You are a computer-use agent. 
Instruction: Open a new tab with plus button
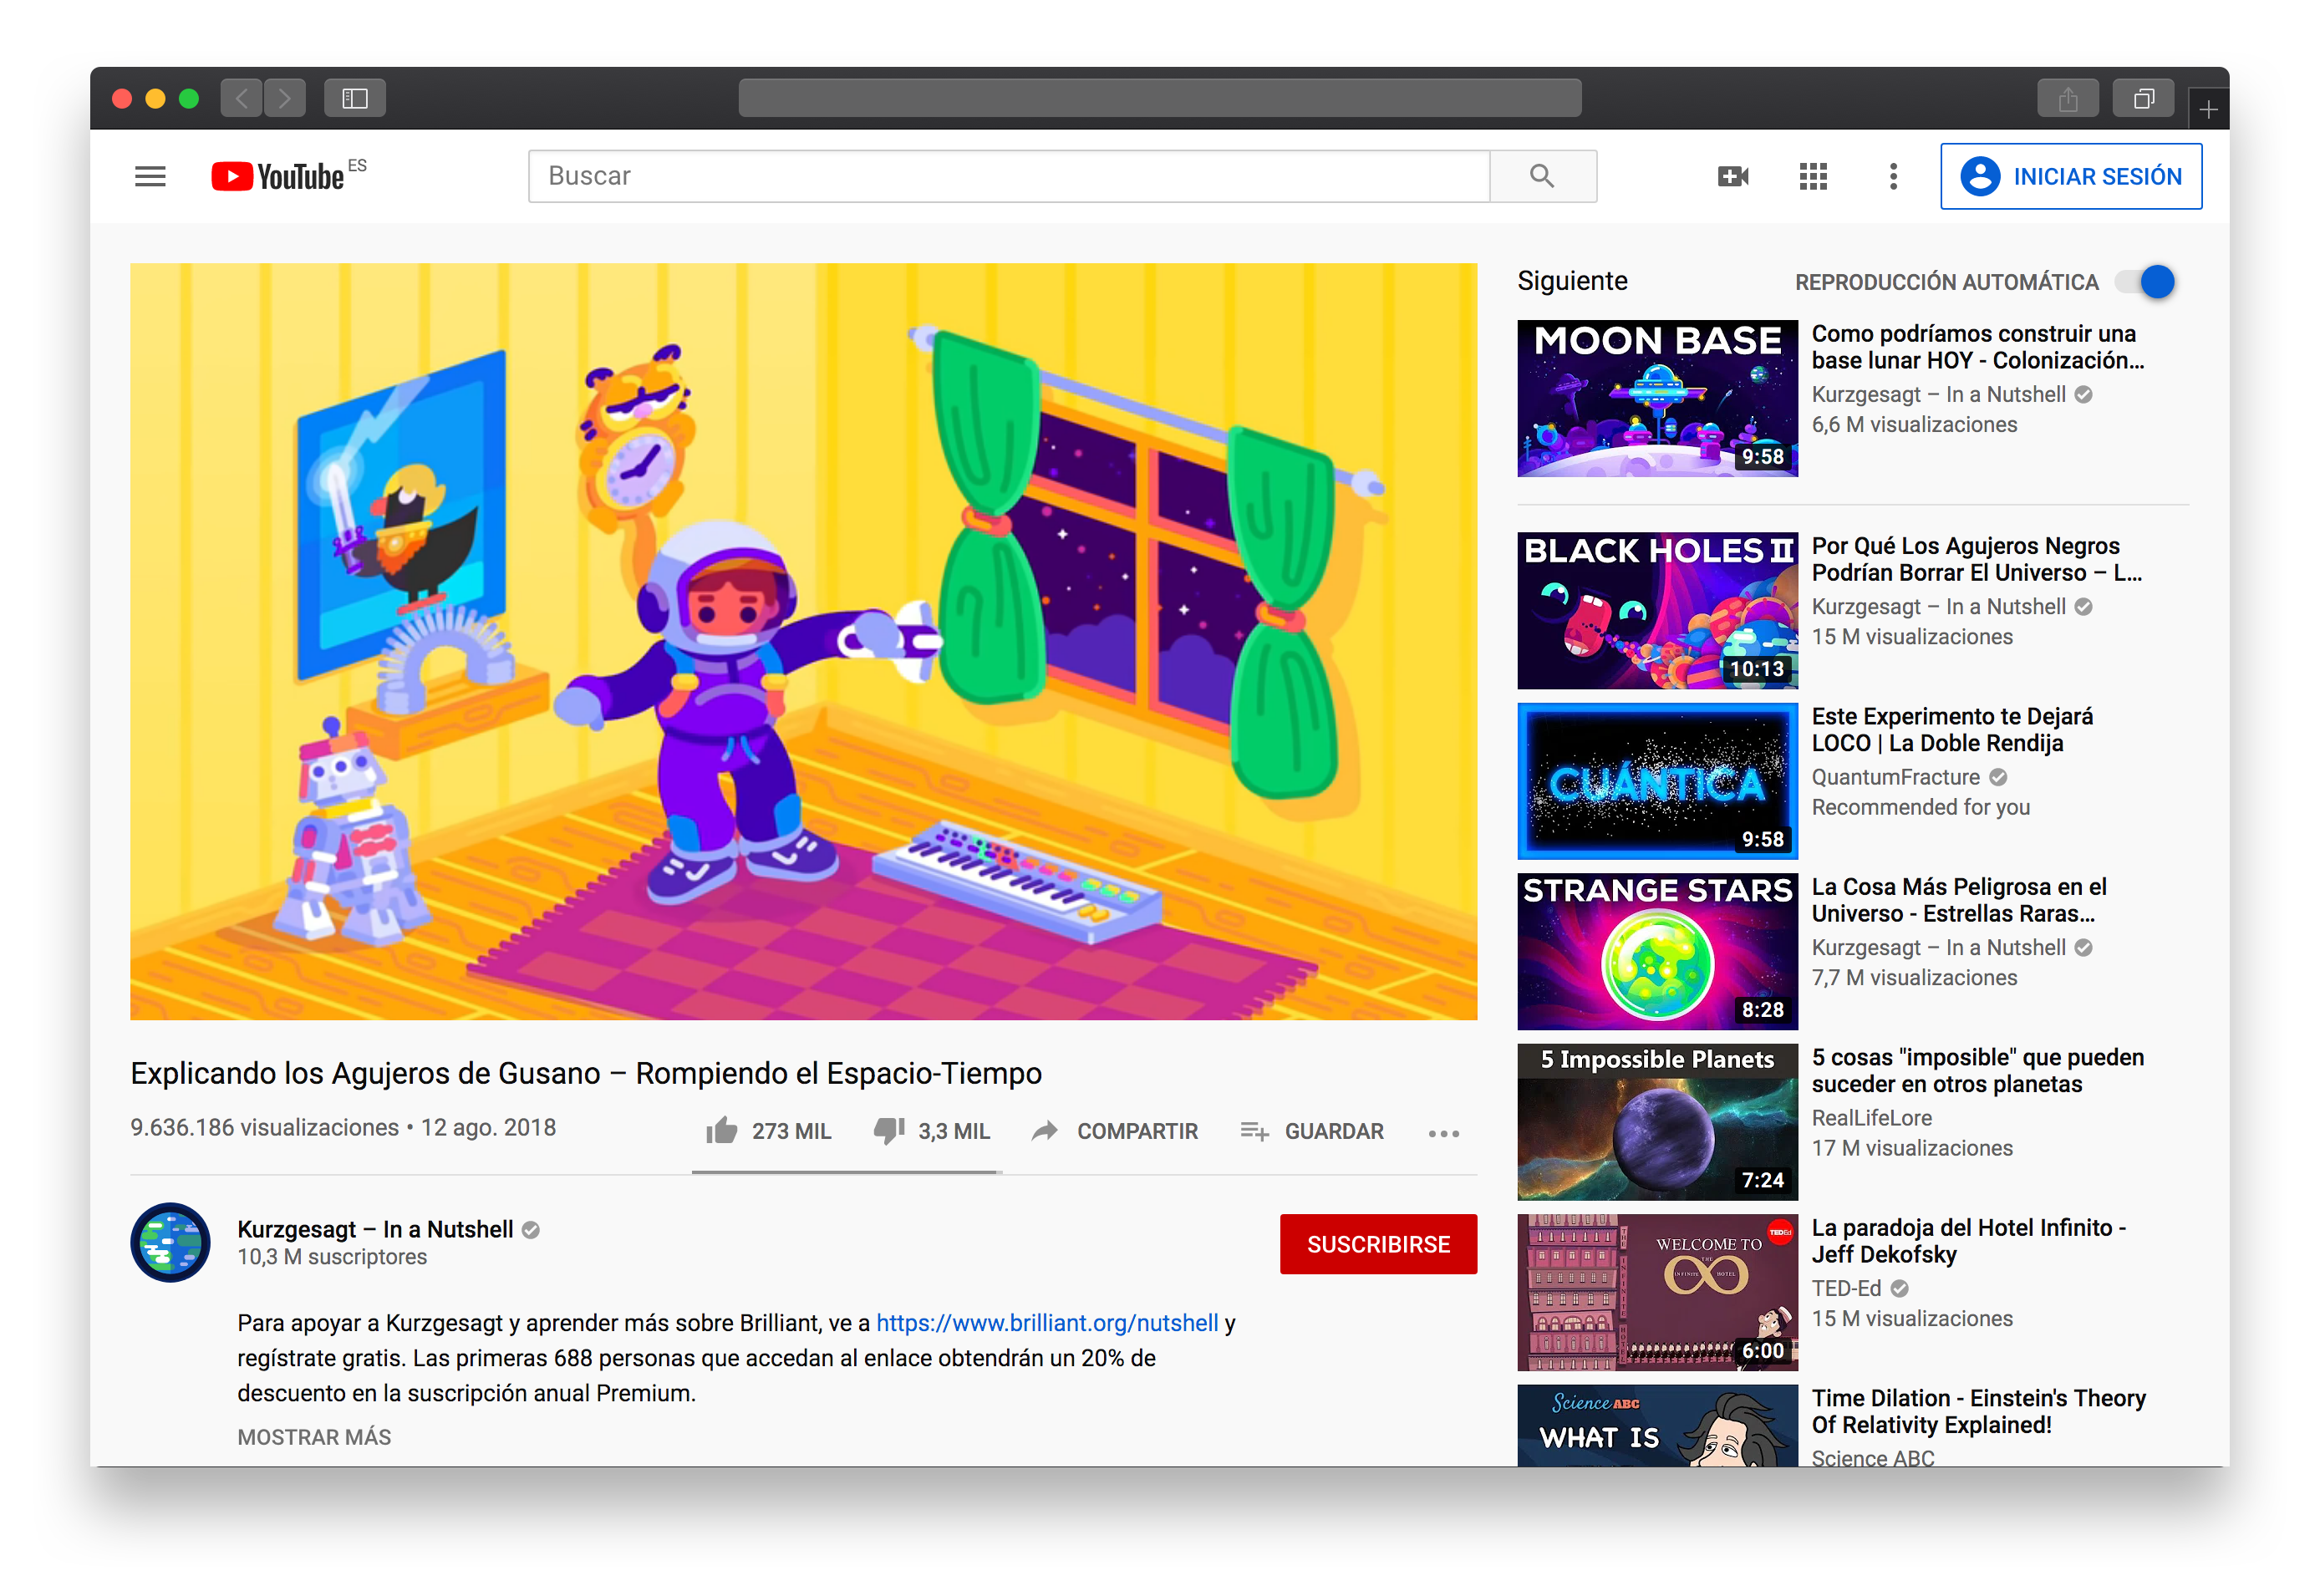coord(2208,108)
